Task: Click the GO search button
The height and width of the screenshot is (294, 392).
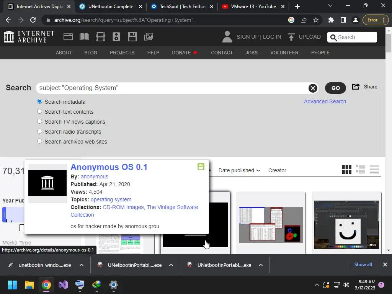Action: pyautogui.click(x=335, y=88)
